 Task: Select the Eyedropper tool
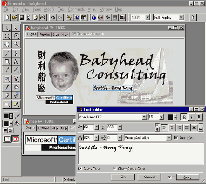click(x=7, y=87)
